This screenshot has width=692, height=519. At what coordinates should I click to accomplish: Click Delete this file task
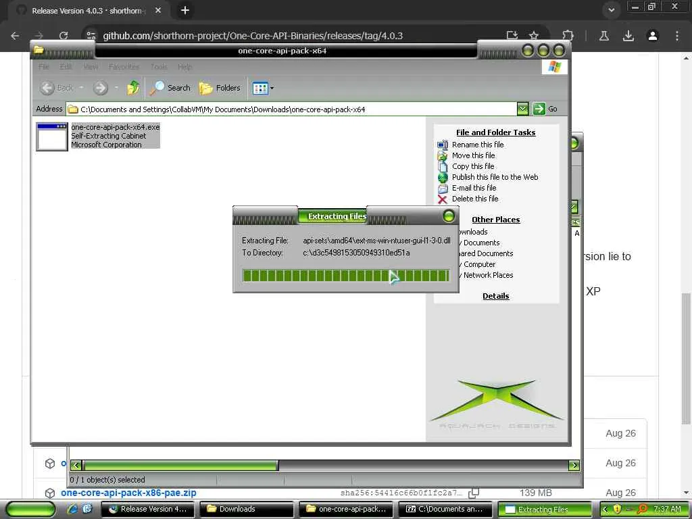coord(475,199)
